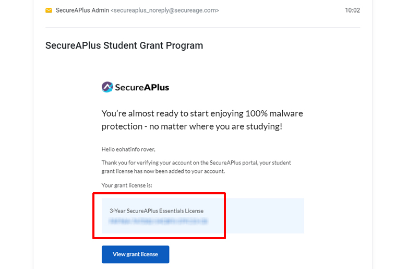This screenshot has height=269, width=407.
Task: Click the "protection - no matter where" headline line
Action: pos(192,126)
